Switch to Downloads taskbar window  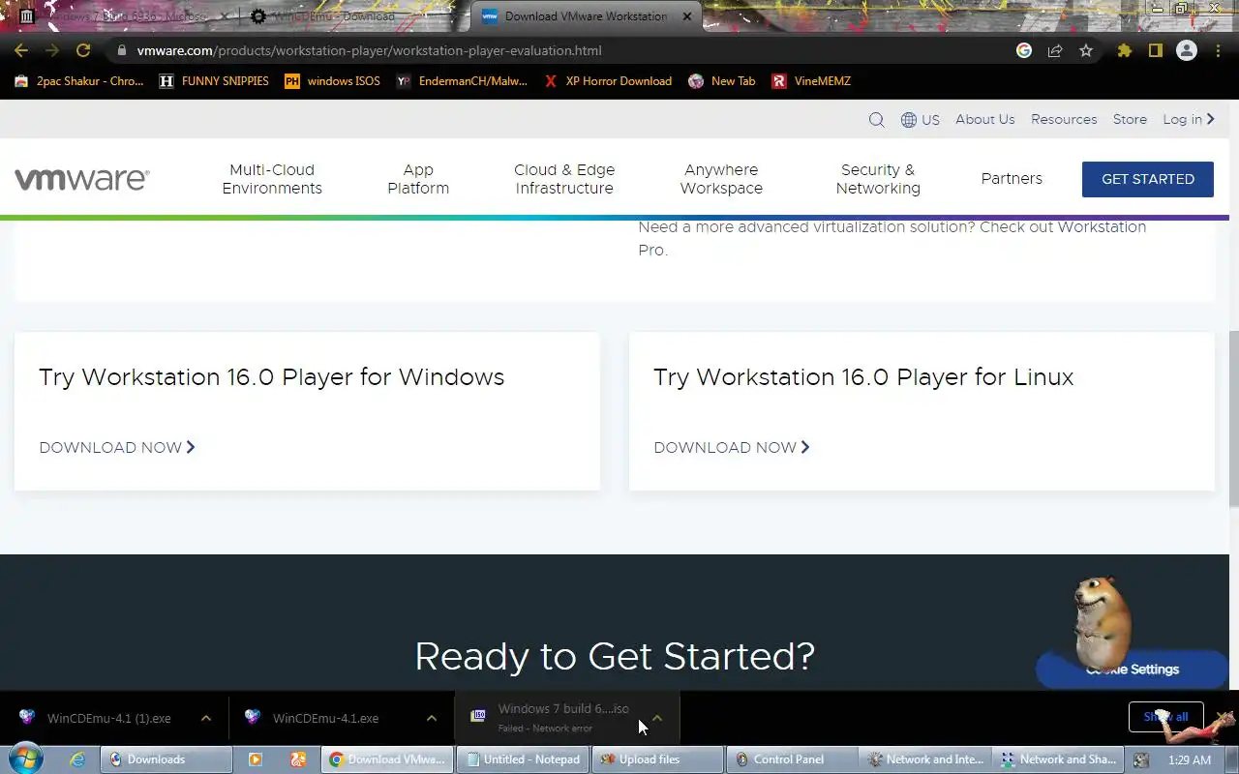tap(167, 759)
